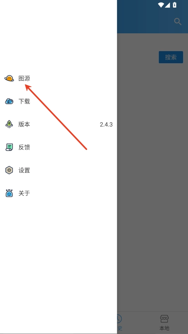The image size is (188, 334).
Task: Tap the shop icon above 本地
Action: [x=164, y=319]
